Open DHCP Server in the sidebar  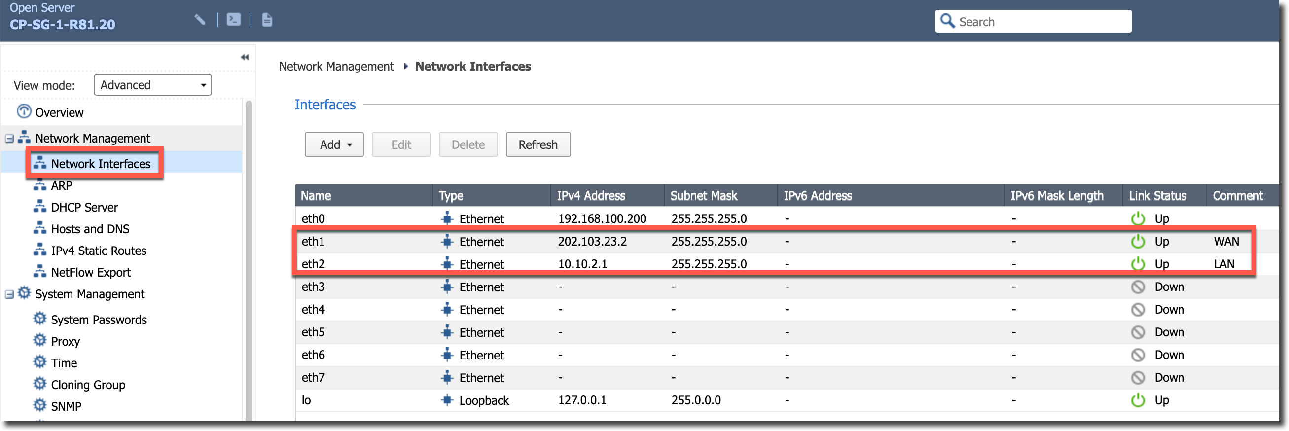(84, 207)
